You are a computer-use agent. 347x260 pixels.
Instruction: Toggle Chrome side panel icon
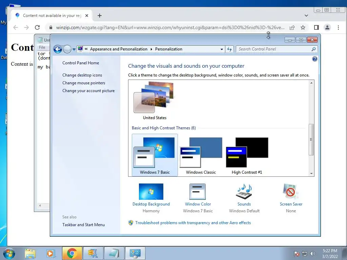click(x=317, y=27)
